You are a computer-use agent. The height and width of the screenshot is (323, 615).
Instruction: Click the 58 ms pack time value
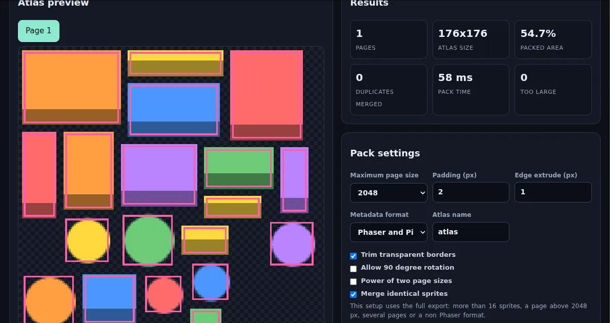(x=455, y=77)
